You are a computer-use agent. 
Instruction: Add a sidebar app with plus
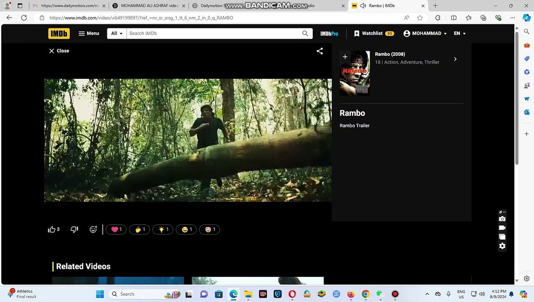tap(527, 134)
